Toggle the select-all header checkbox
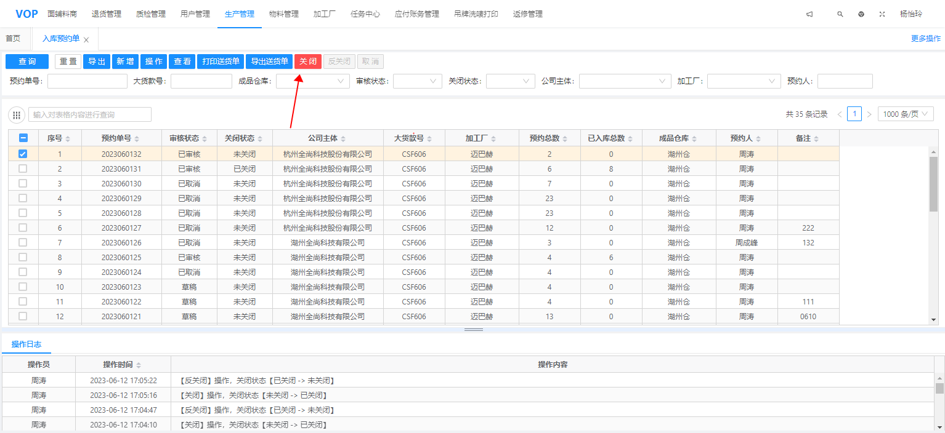The width and height of the screenshot is (945, 433). click(23, 138)
